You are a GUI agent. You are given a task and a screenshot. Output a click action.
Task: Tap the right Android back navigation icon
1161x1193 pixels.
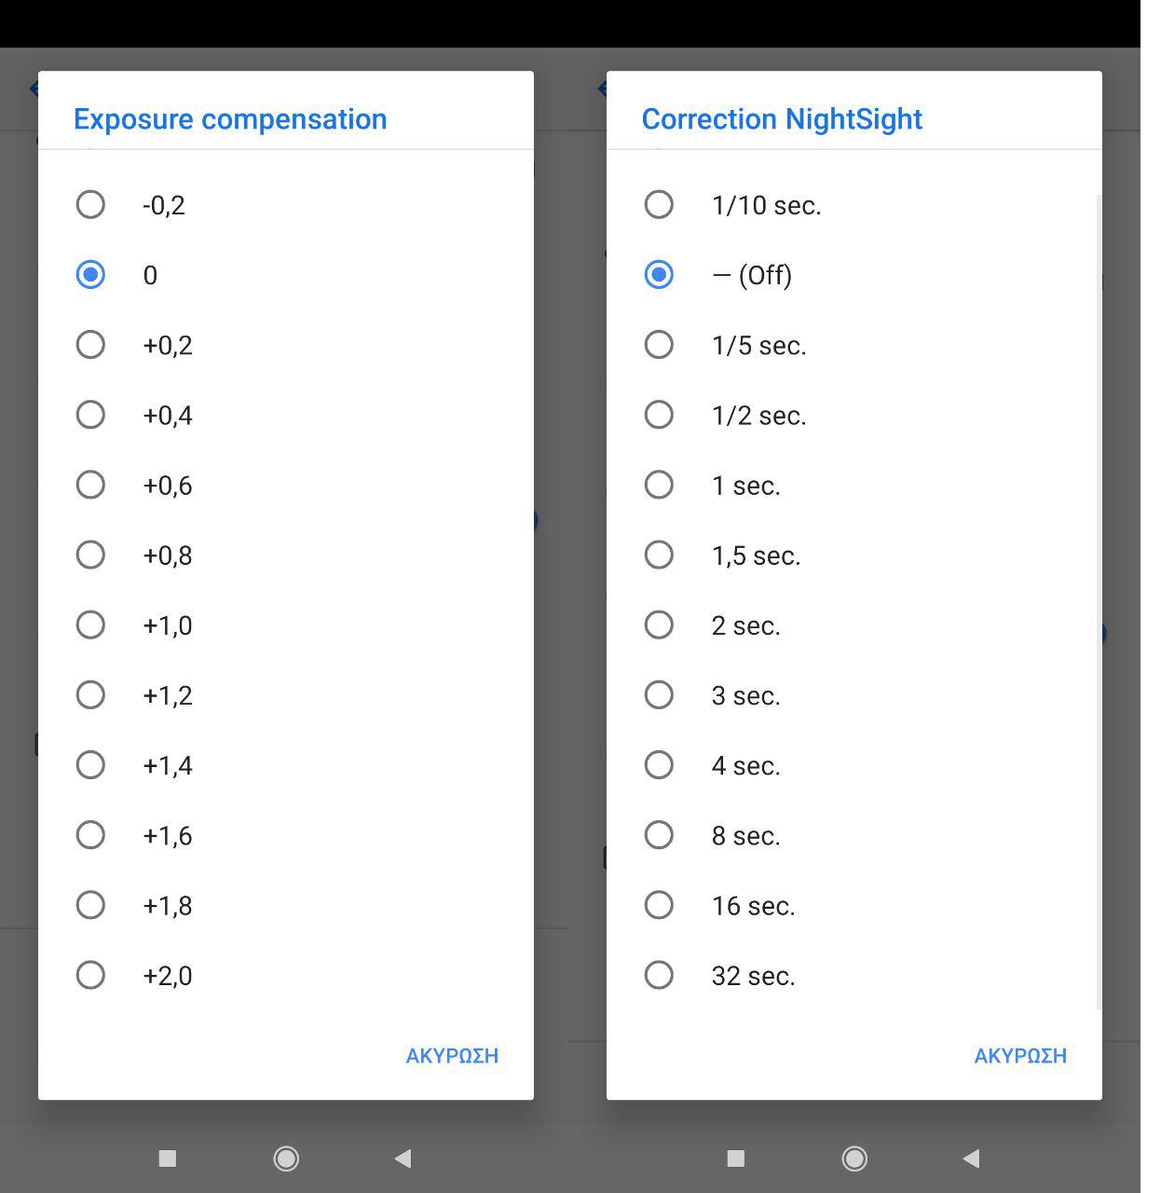click(x=971, y=1159)
